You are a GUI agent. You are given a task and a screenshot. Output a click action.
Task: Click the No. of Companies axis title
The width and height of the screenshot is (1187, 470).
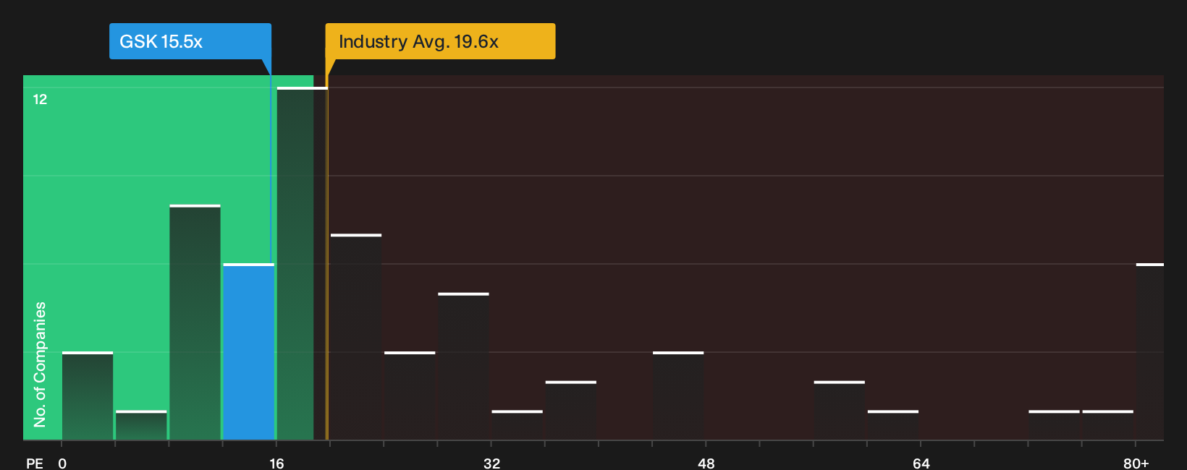[x=40, y=364]
